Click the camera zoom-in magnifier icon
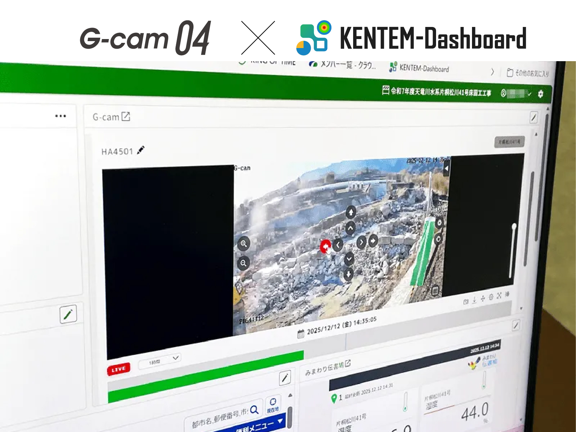The width and height of the screenshot is (576, 432). 244,243
